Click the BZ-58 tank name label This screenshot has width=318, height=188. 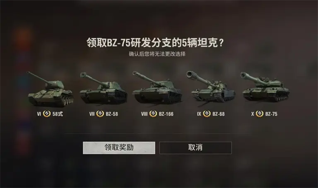pos(112,114)
